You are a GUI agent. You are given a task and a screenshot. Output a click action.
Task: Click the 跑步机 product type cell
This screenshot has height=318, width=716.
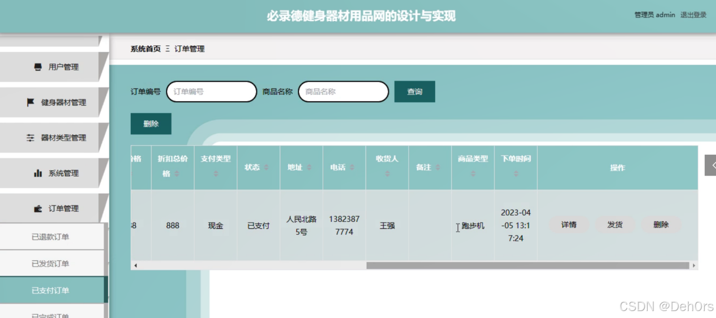pyautogui.click(x=473, y=226)
